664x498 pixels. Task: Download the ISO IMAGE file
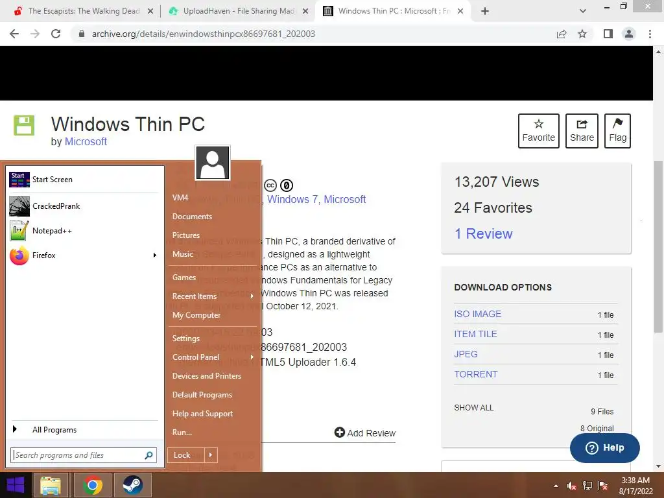click(x=478, y=314)
